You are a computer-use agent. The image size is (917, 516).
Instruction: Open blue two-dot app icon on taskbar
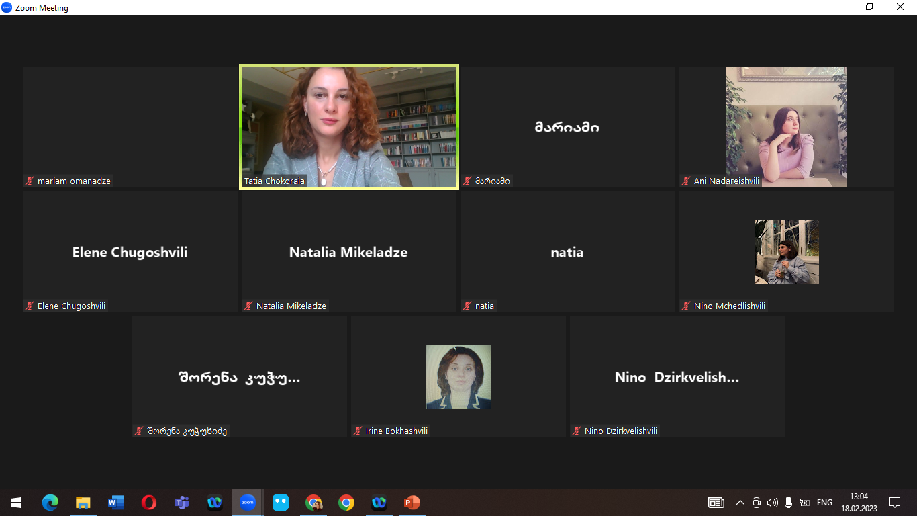(281, 503)
